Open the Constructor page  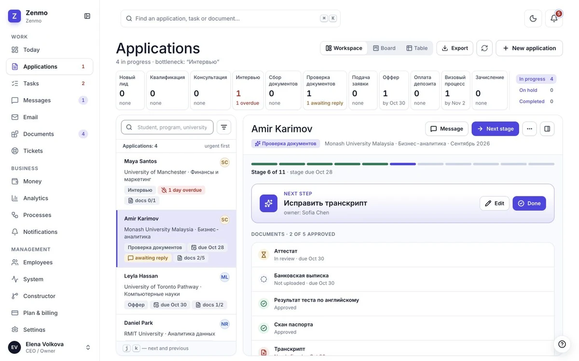click(x=50, y=296)
